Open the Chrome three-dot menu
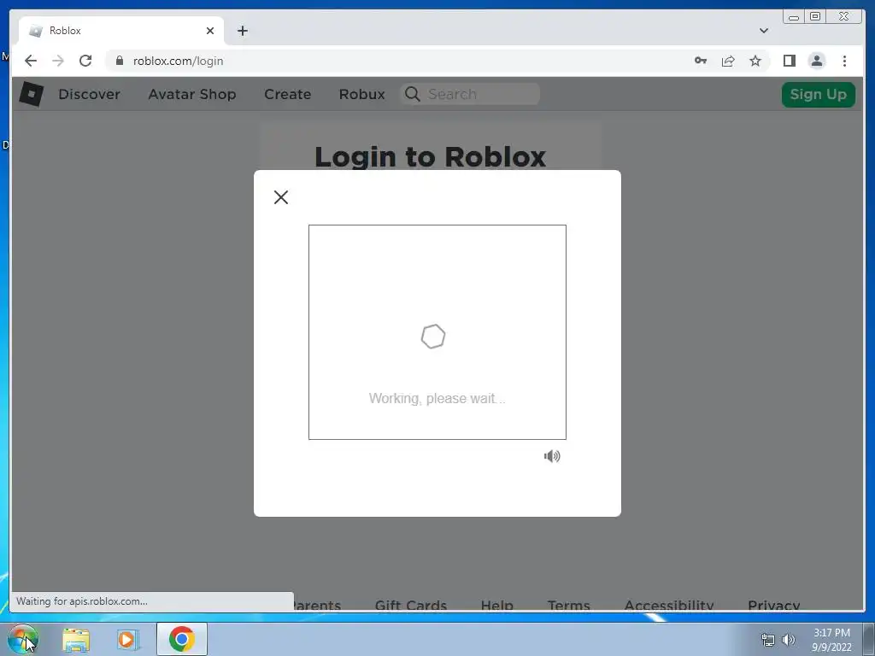 tap(844, 61)
